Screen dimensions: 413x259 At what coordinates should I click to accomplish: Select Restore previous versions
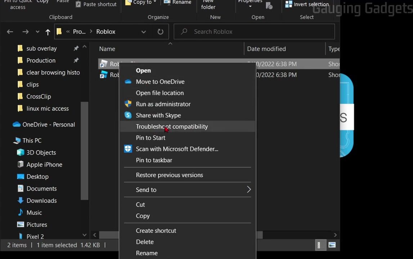tap(188, 175)
